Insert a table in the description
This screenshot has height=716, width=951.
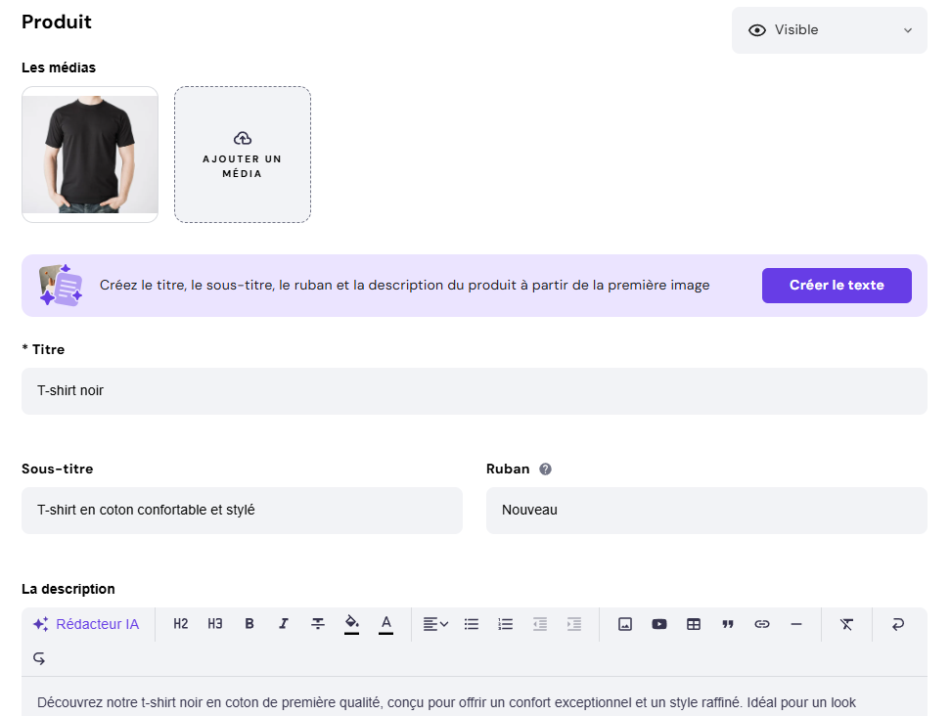coord(693,623)
